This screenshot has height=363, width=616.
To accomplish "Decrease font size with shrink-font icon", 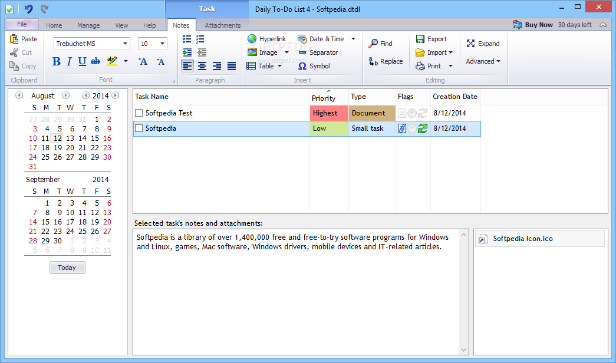I will (x=160, y=61).
